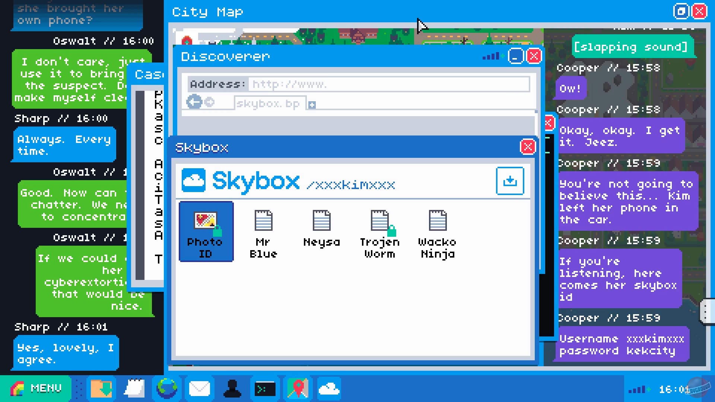Click the signal strength bars in the Discoverer titlebar
715x402 pixels.
click(x=490, y=56)
